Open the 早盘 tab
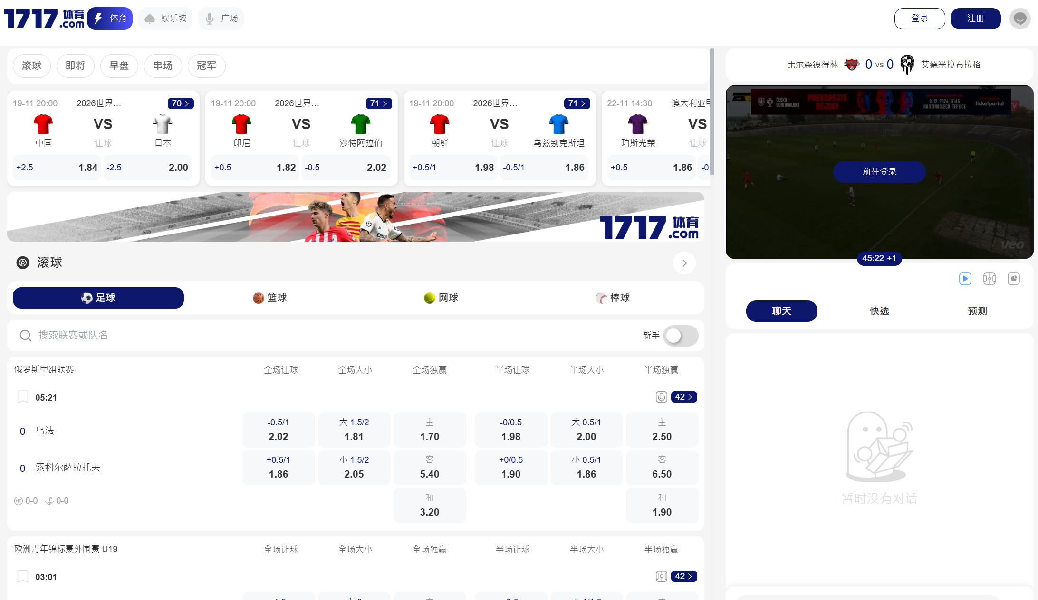Screen dimensions: 1038x600 coord(119,66)
